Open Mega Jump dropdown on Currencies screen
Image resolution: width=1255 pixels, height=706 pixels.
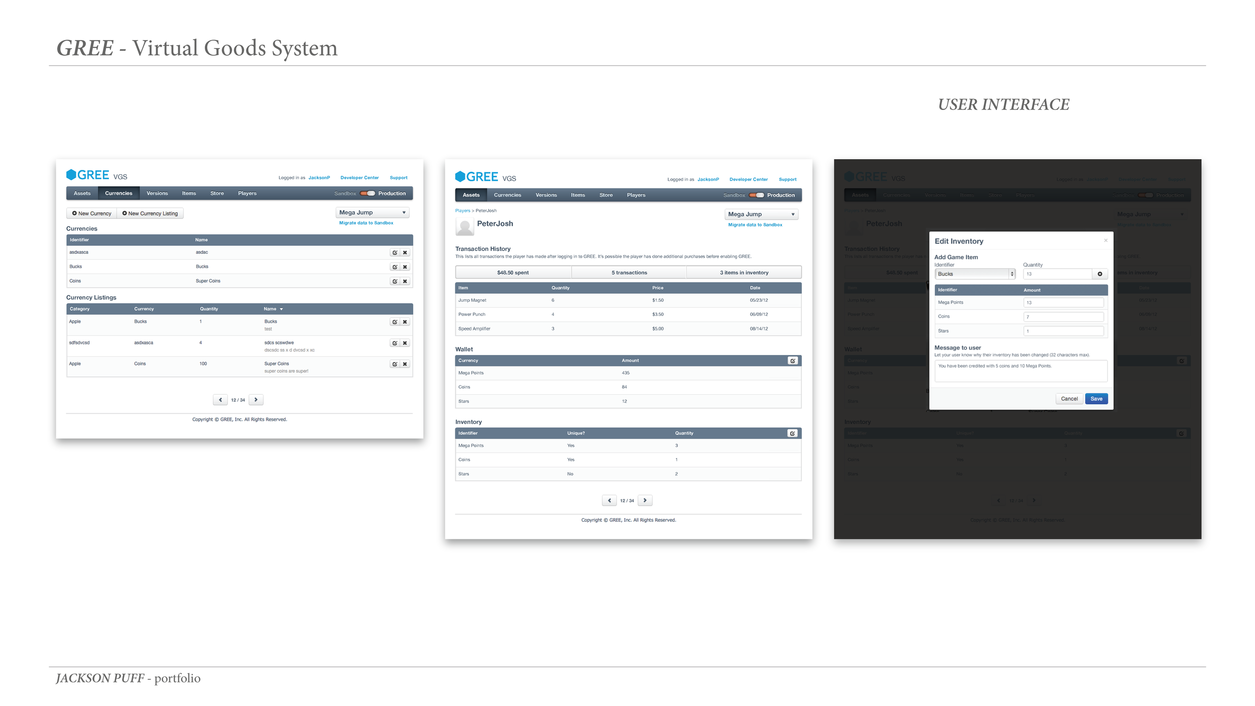tap(372, 212)
